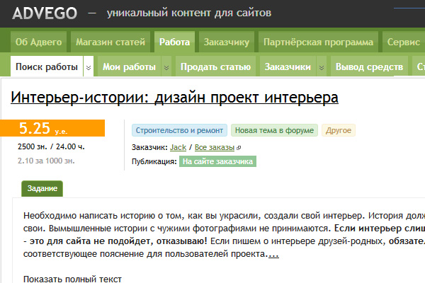
Task: Open the Партнёрская программа section
Action: tap(318, 42)
